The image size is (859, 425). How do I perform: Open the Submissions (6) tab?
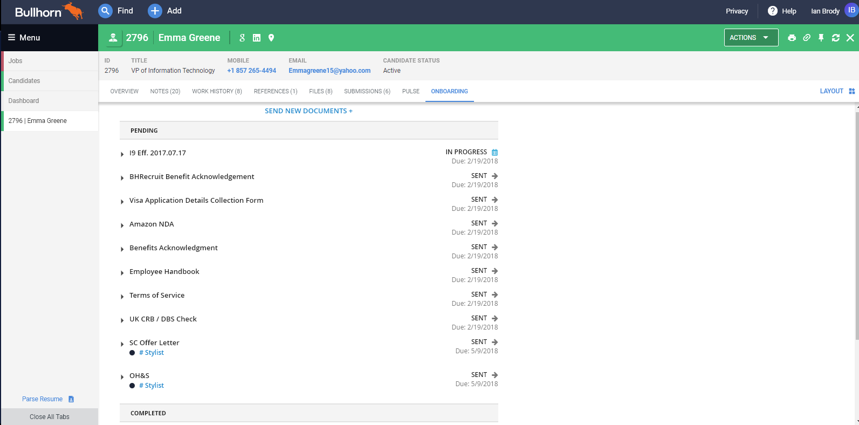click(x=367, y=91)
